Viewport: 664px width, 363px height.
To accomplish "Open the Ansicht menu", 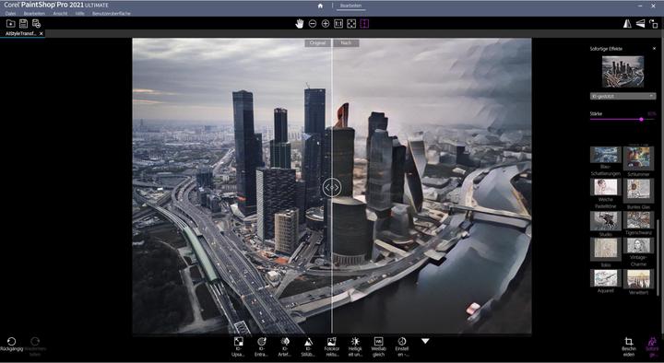I will pos(60,14).
